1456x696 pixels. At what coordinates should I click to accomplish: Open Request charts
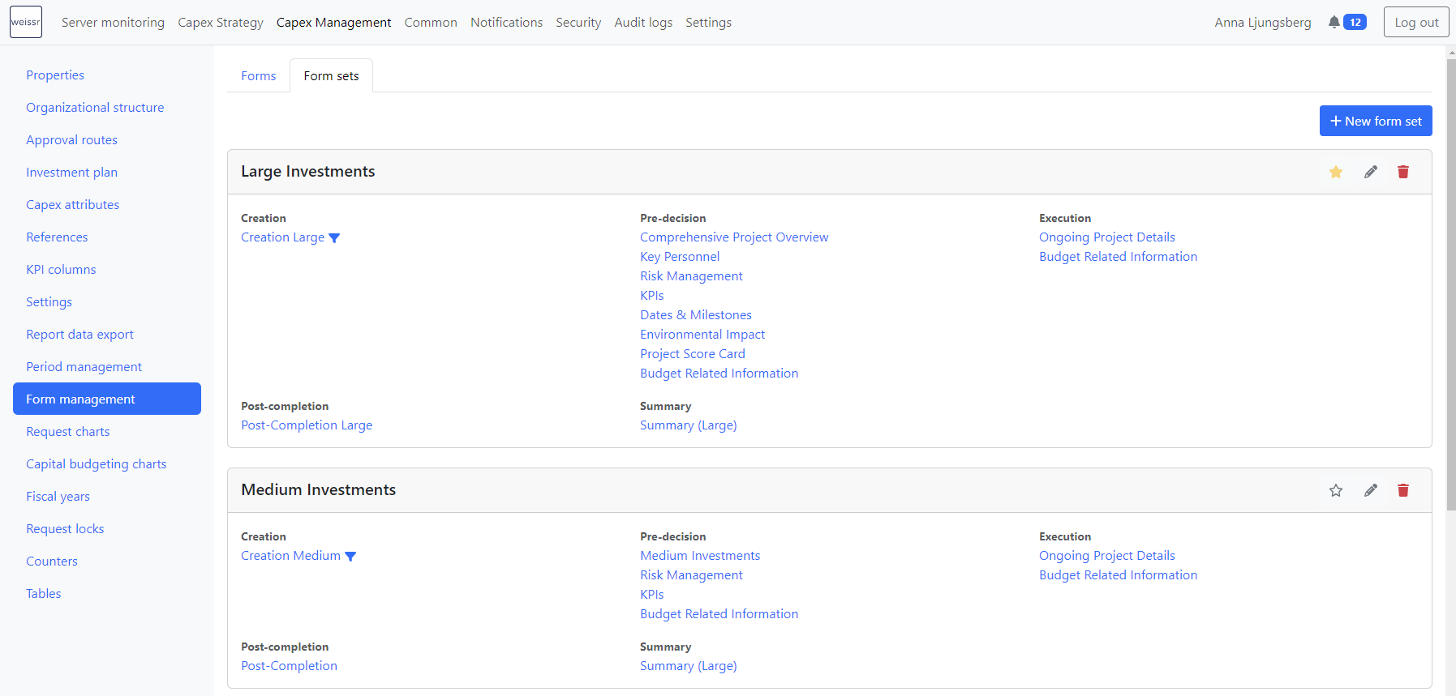click(x=67, y=431)
